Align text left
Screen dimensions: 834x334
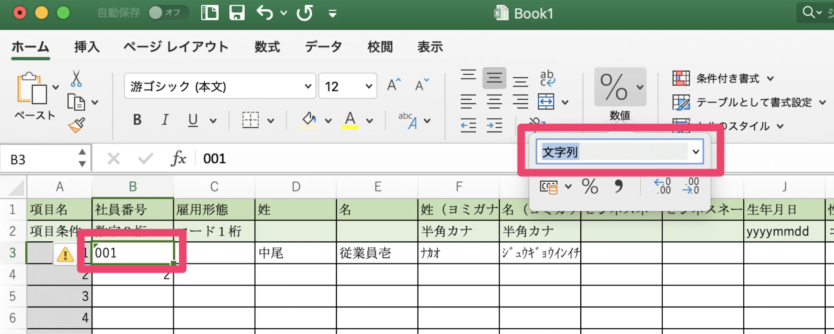coord(468,102)
